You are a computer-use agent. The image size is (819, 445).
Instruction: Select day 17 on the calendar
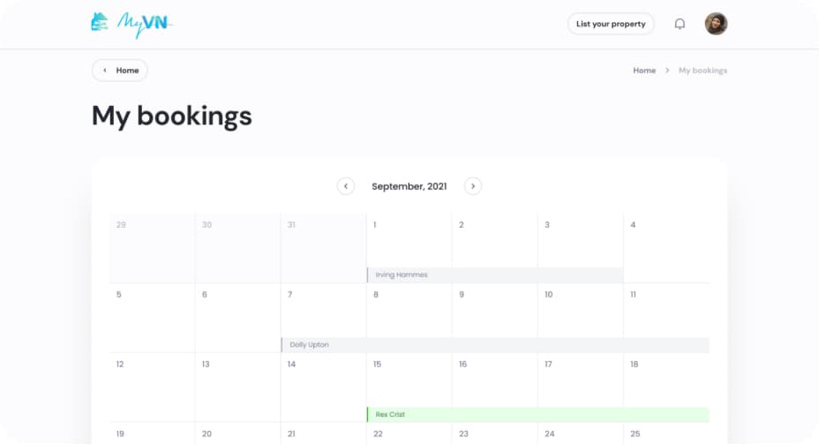pyautogui.click(x=581, y=388)
